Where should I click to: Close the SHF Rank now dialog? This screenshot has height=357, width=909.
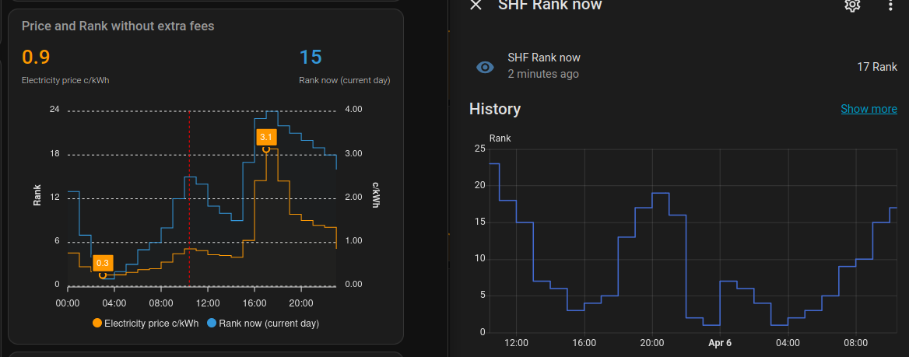pos(476,5)
